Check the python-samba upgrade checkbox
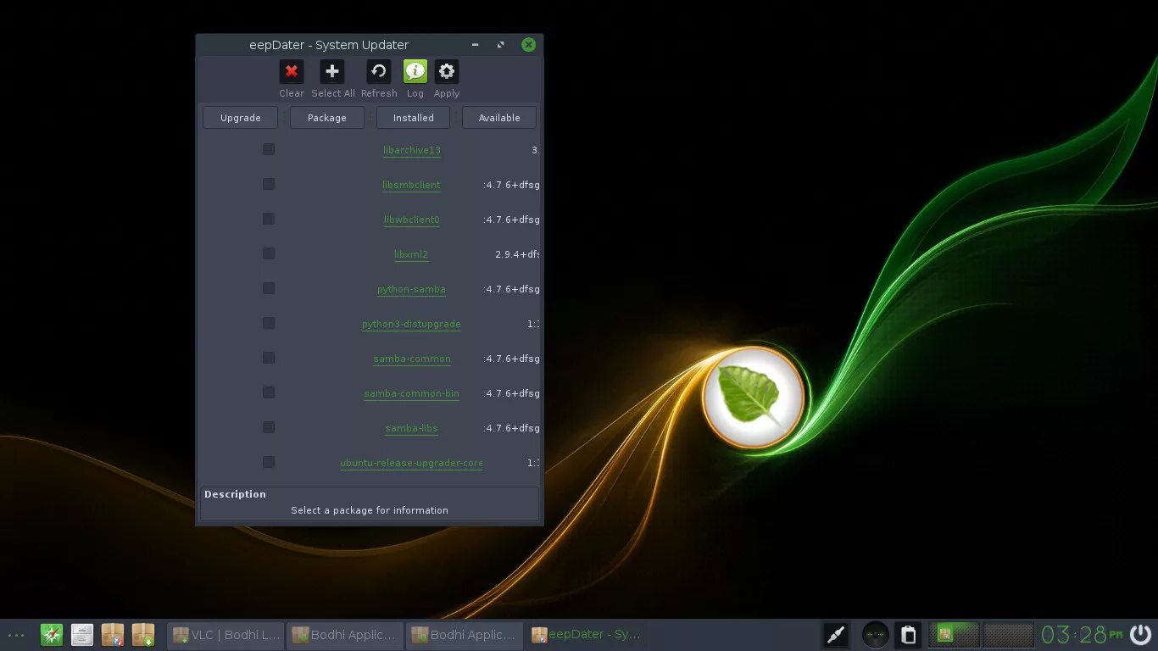Image resolution: width=1158 pixels, height=651 pixels. point(269,288)
